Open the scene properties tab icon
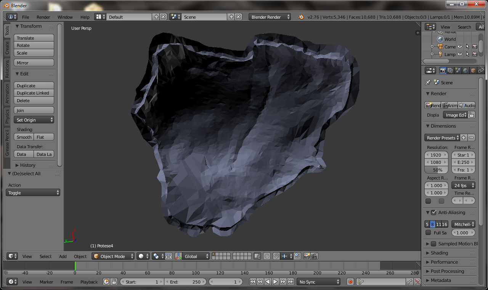Viewport: 488px width, 290px height. pos(458,70)
